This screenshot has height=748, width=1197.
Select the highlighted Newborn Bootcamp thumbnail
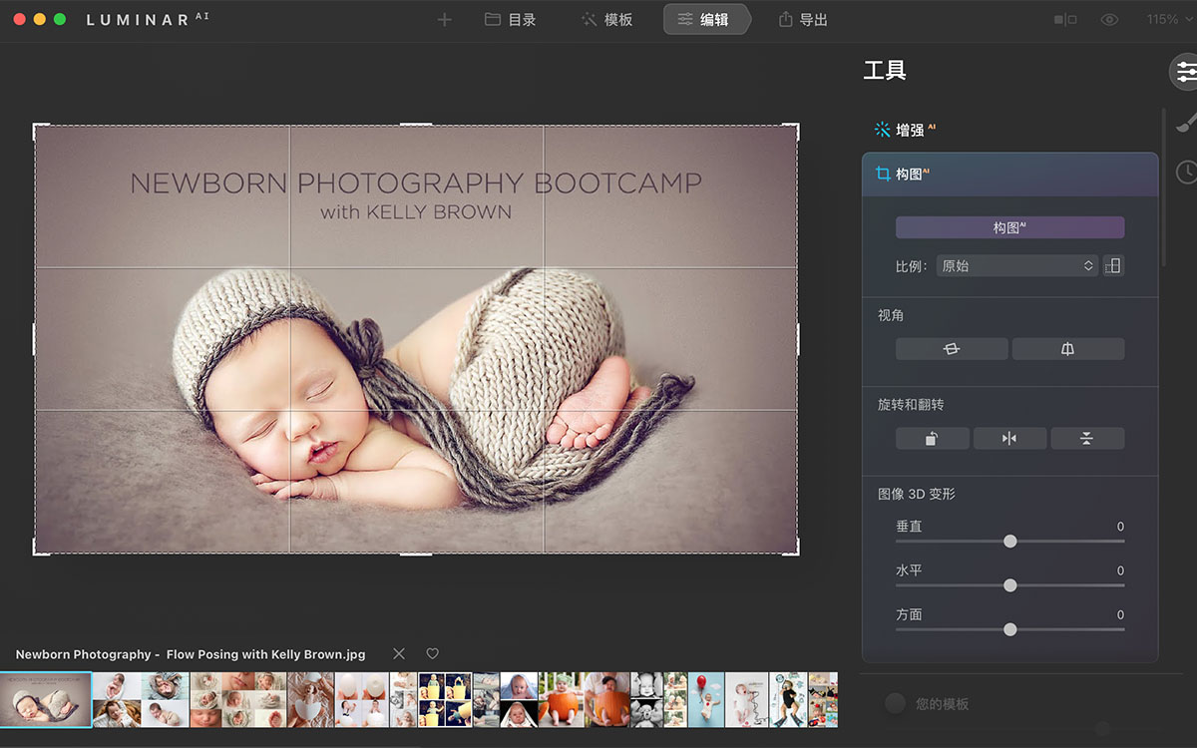coord(46,699)
